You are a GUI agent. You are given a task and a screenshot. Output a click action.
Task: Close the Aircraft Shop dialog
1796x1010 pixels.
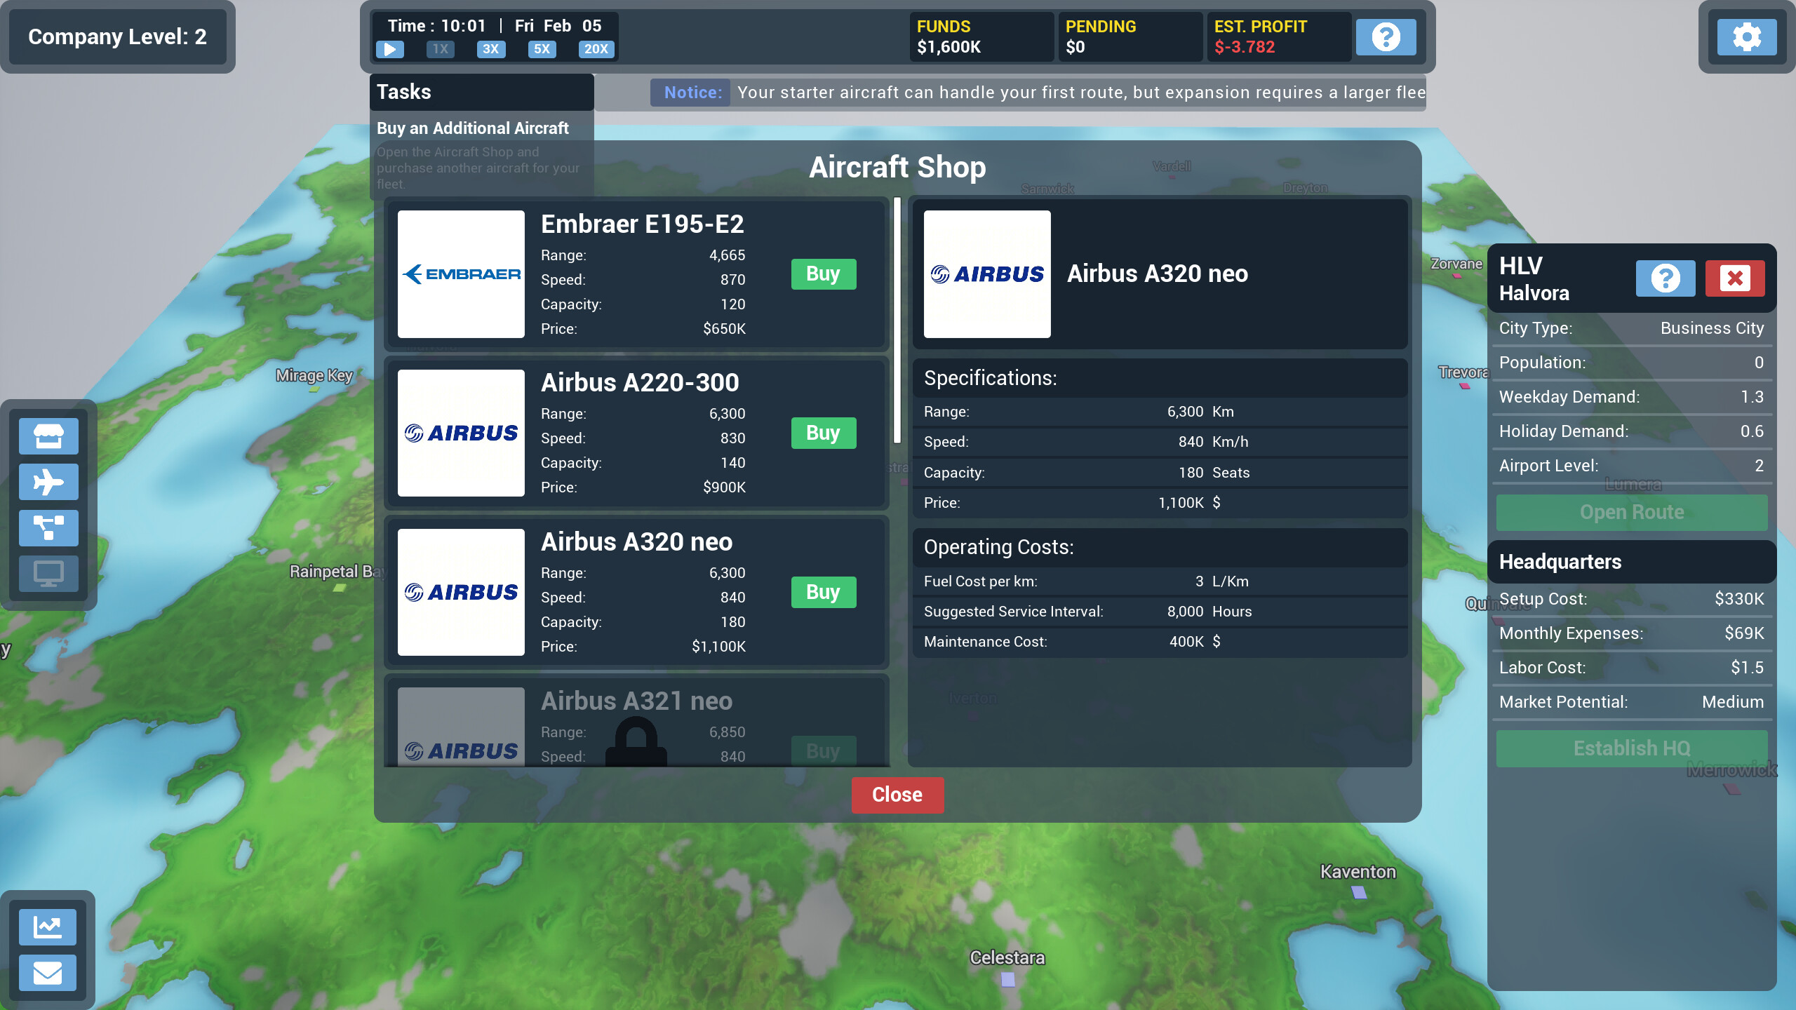pos(897,795)
